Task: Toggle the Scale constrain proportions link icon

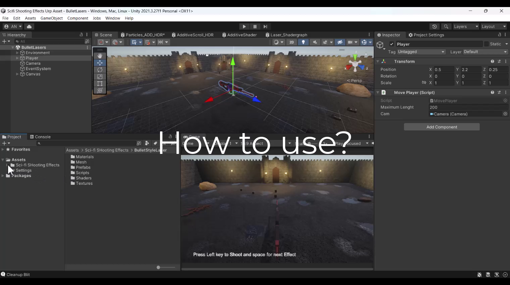Action: pyautogui.click(x=424, y=83)
